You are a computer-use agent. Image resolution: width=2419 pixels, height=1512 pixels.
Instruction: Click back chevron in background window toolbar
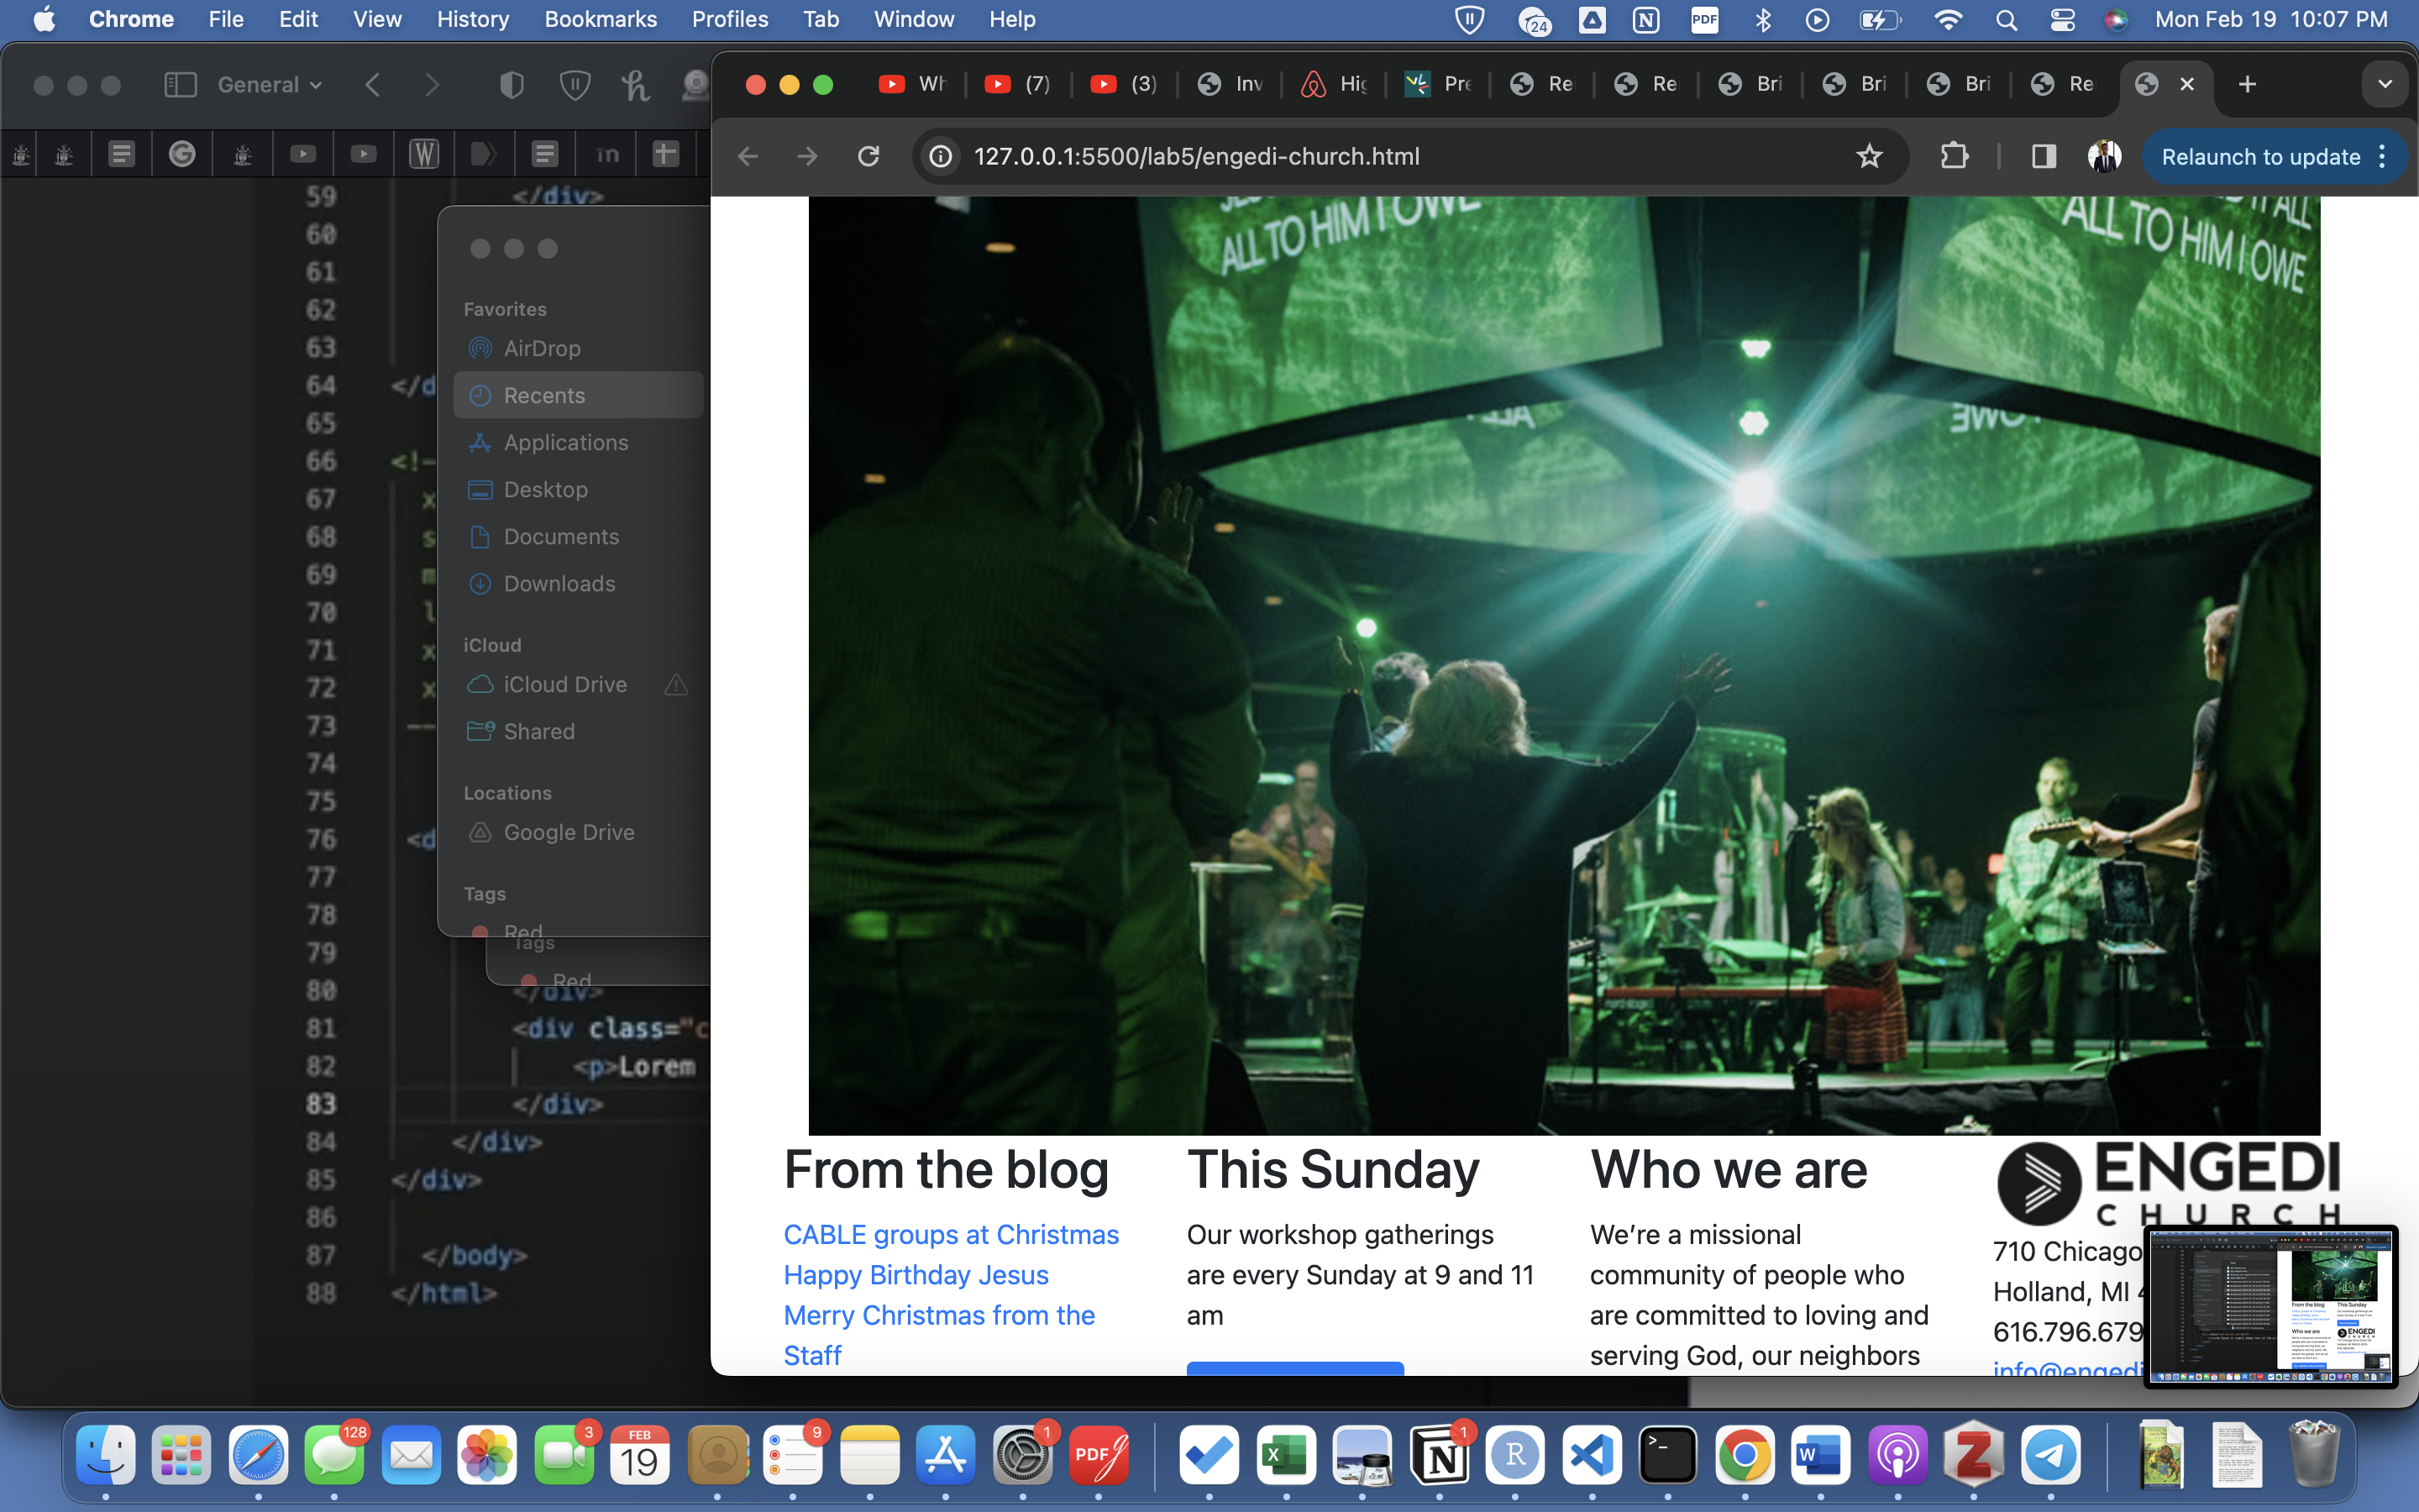tap(373, 85)
